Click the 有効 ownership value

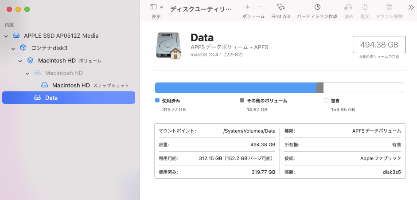[397, 145]
